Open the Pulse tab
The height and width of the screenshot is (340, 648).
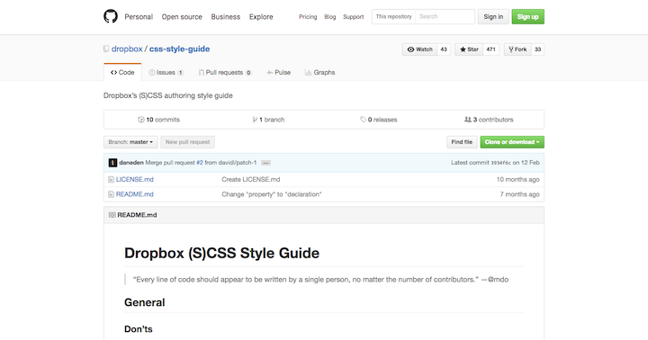click(x=278, y=72)
